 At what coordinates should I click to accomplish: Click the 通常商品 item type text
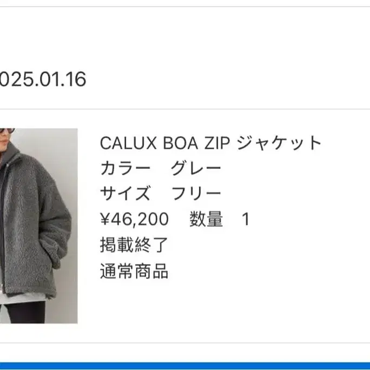tap(134, 271)
